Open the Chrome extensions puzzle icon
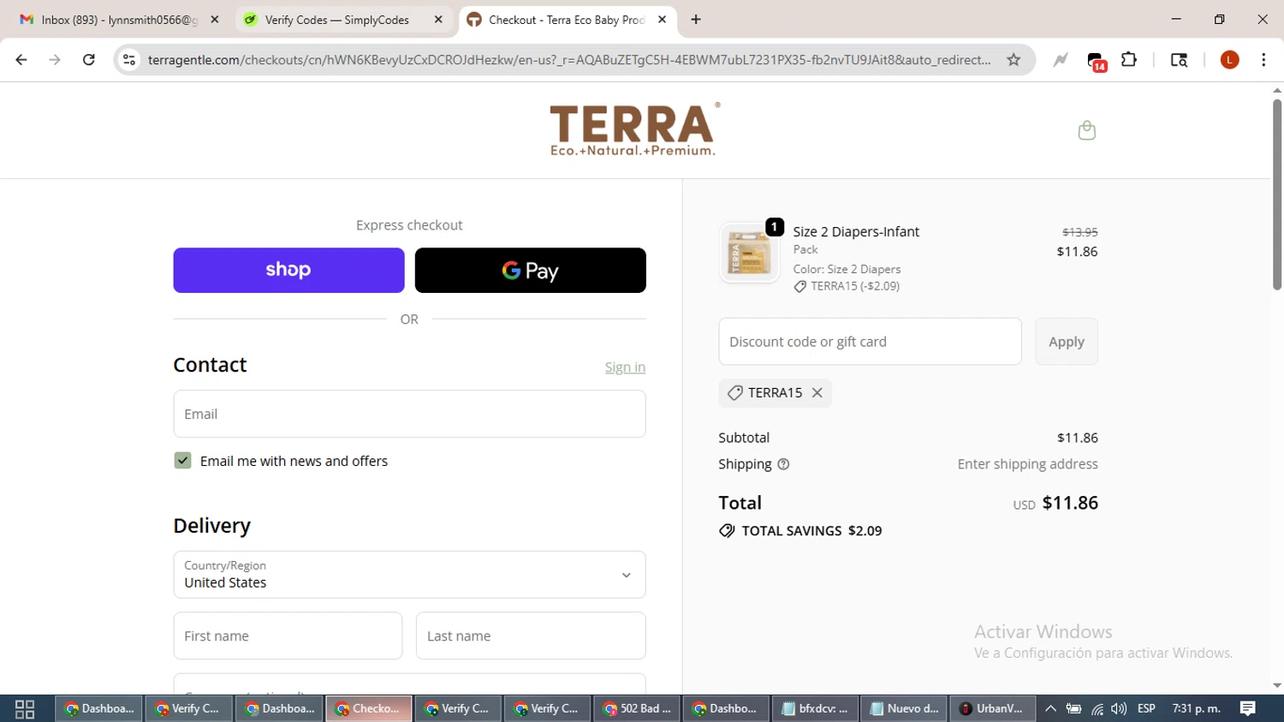This screenshot has height=722, width=1284. 1129,60
